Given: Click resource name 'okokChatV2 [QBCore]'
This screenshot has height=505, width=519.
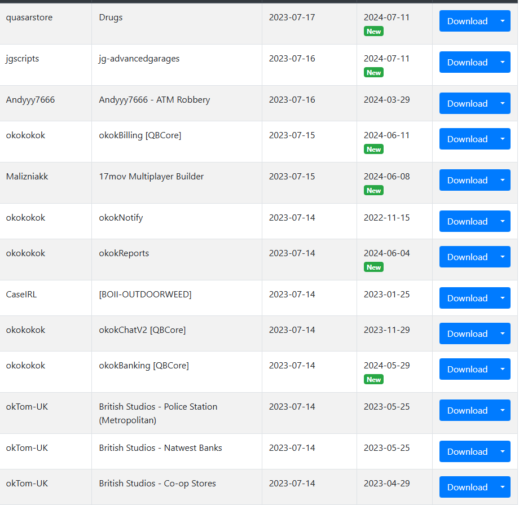Looking at the screenshot, I should pos(142,330).
